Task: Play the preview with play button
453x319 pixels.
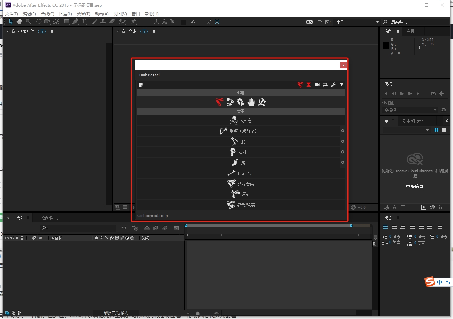Action: click(x=402, y=93)
